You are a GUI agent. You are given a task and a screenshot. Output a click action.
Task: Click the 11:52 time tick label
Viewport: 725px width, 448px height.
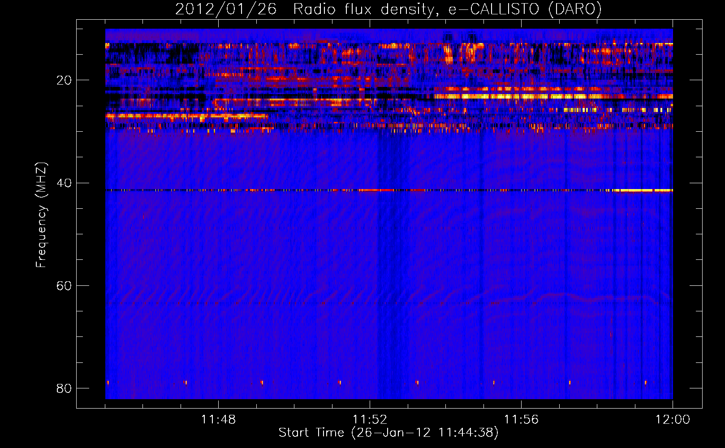click(370, 420)
